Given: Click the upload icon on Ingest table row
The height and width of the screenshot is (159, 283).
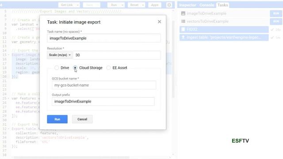Looking at the screenshot, I should pos(183,37).
